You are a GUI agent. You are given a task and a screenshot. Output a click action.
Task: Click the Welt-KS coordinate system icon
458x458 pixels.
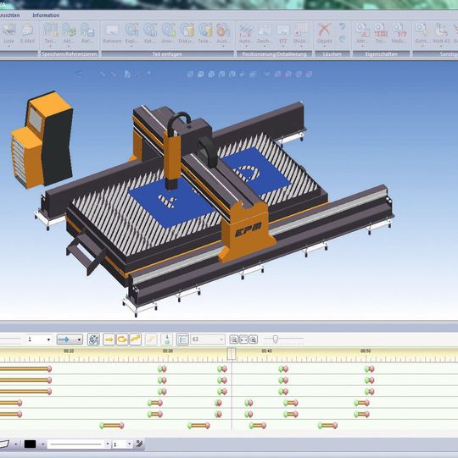click(441, 30)
